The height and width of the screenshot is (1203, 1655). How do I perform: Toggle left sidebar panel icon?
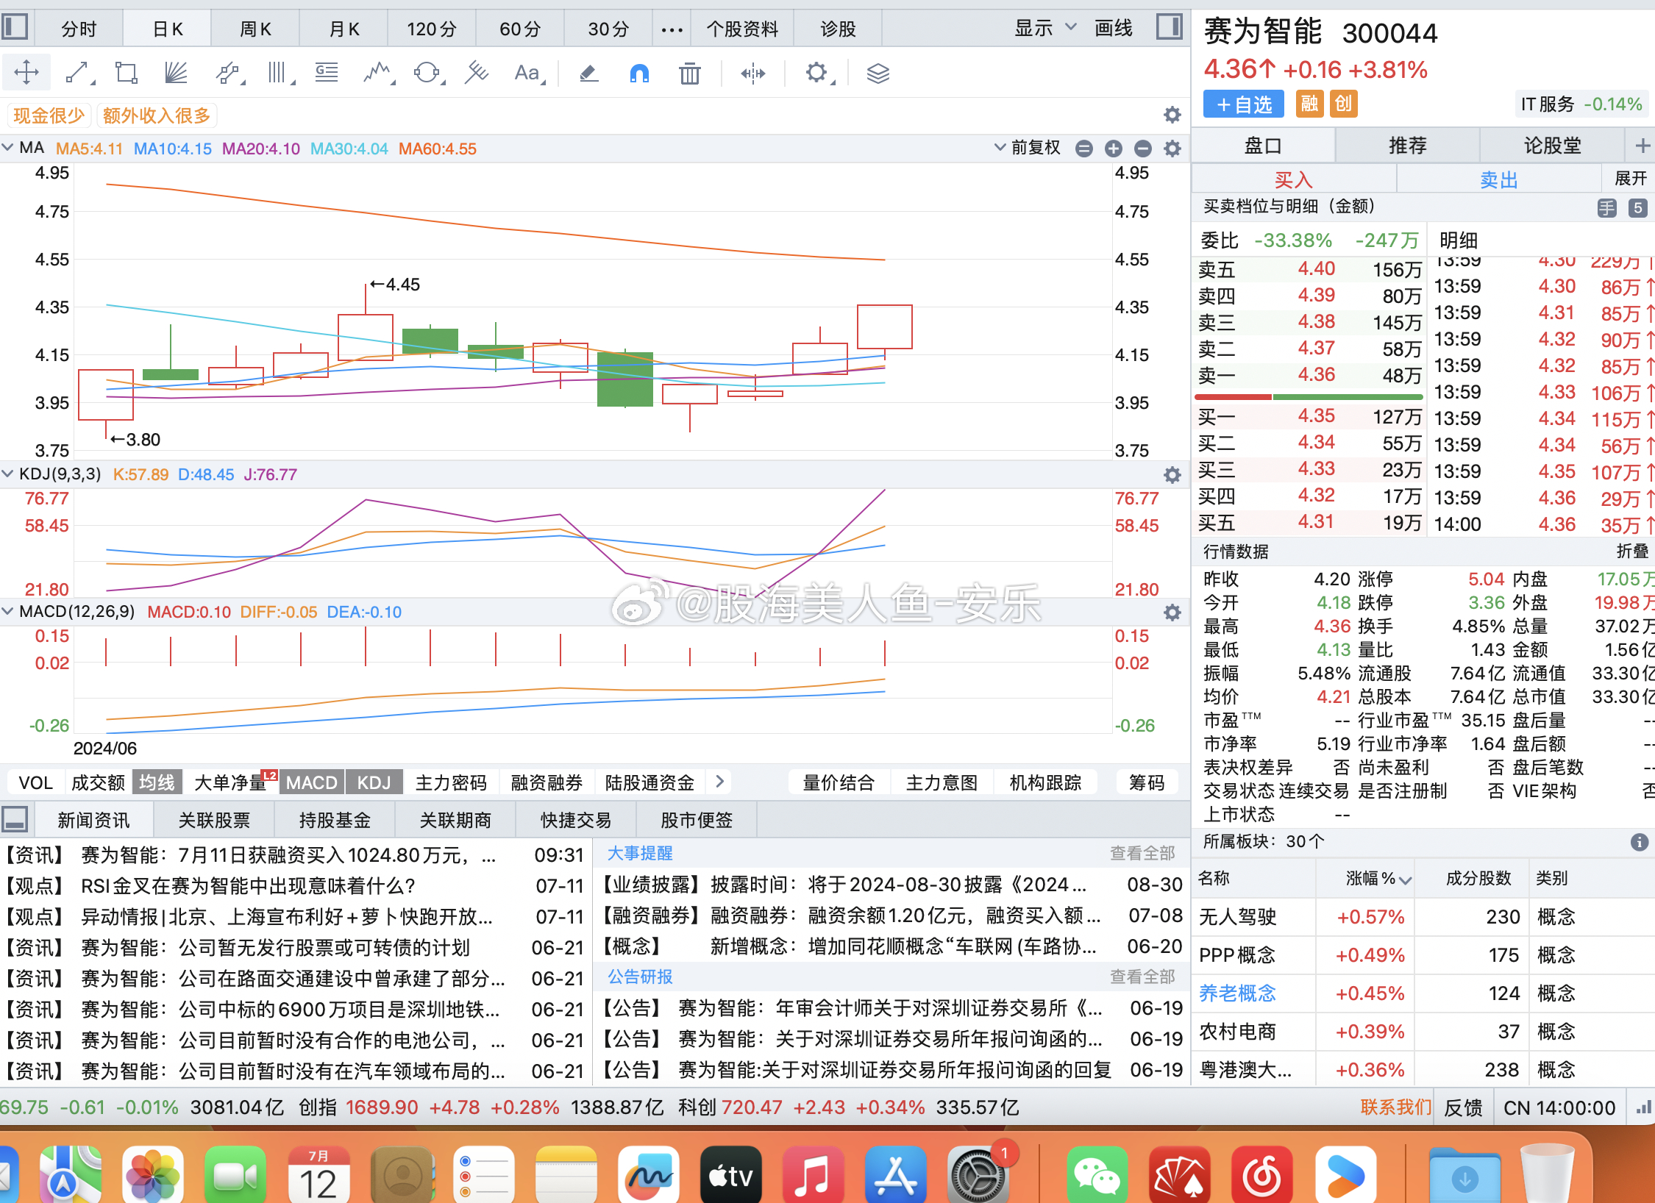pos(15,27)
